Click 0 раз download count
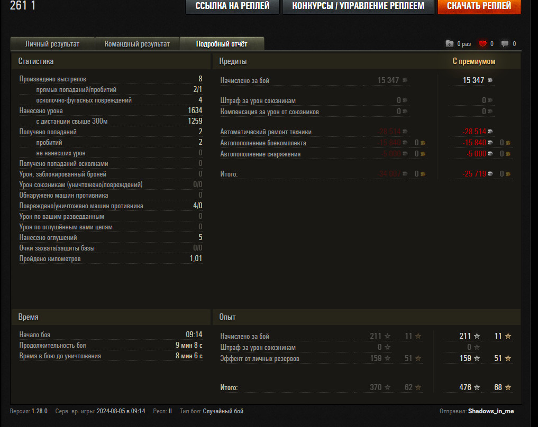 tap(464, 44)
